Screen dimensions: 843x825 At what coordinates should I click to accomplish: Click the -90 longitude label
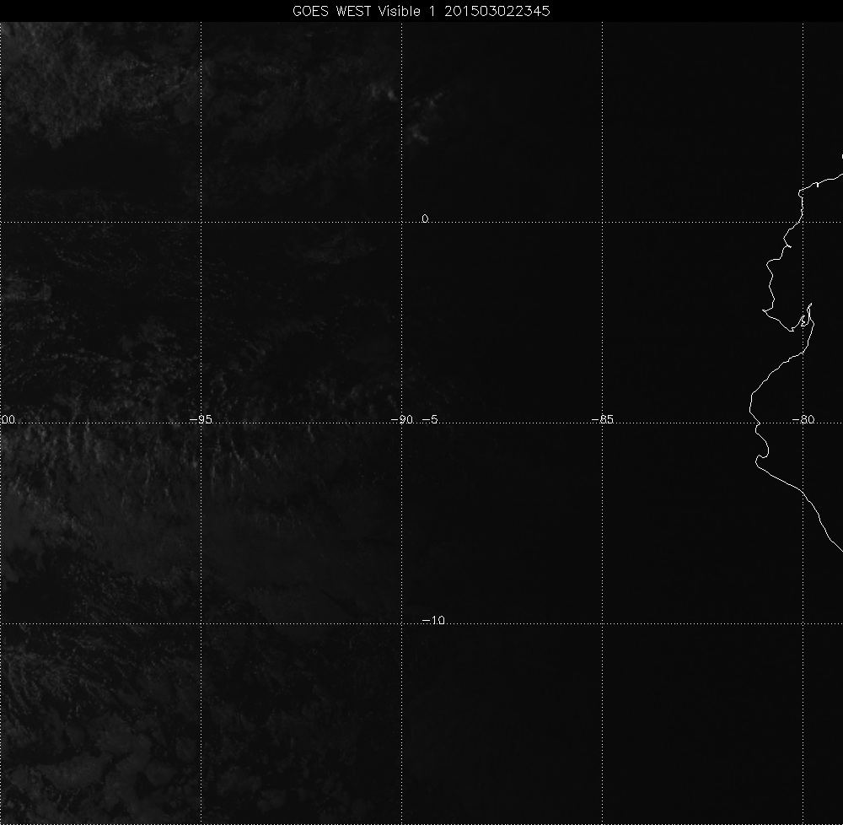[401, 419]
